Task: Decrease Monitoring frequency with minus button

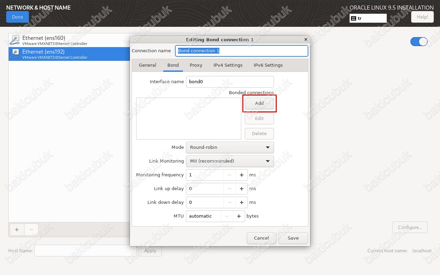Action: coord(229,175)
